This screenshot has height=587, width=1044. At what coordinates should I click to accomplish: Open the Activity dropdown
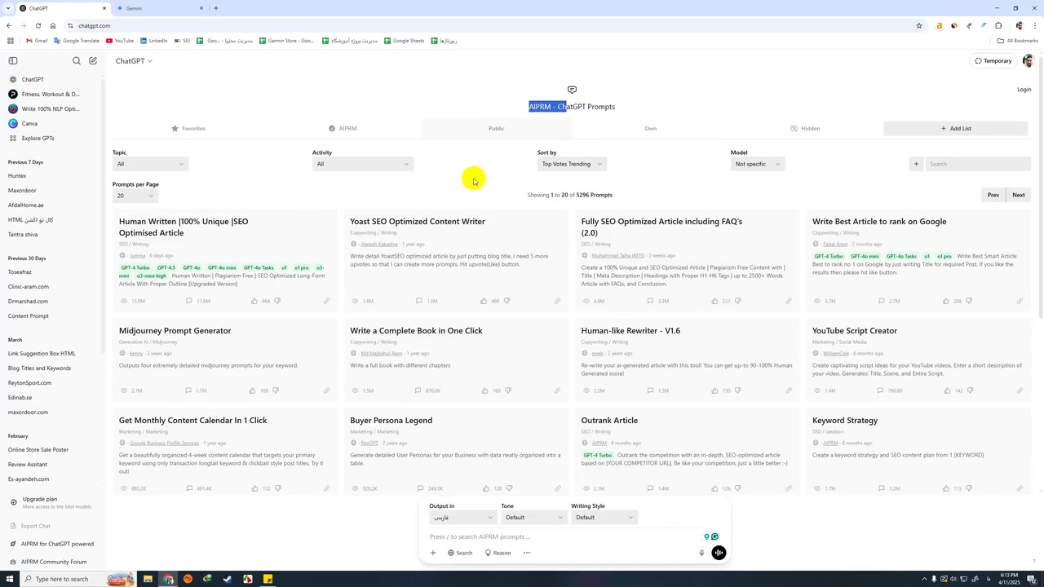(x=362, y=164)
